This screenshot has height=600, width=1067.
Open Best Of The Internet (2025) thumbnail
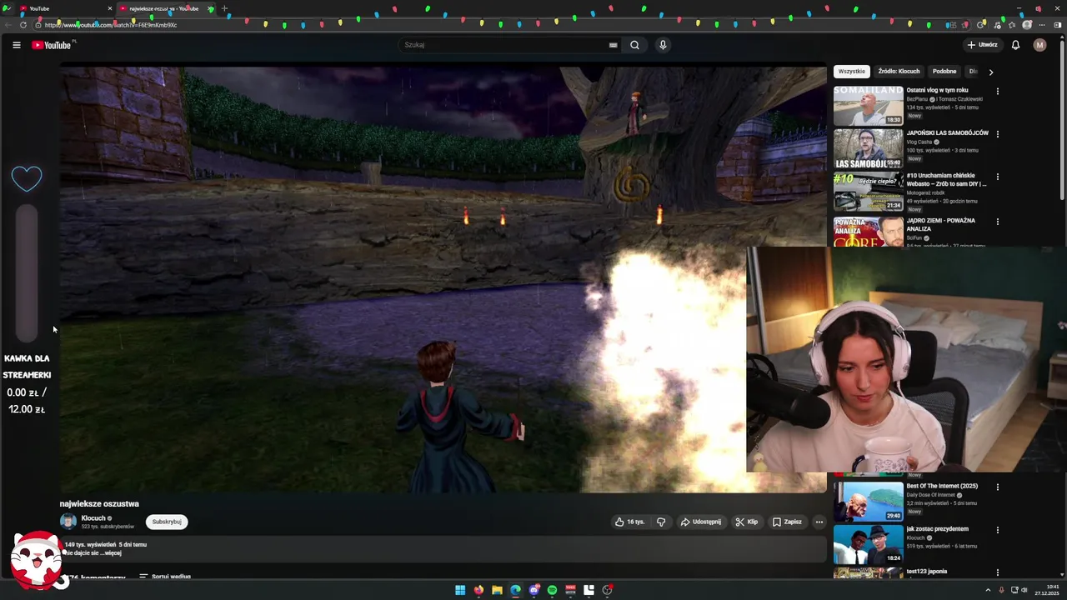pos(869,502)
